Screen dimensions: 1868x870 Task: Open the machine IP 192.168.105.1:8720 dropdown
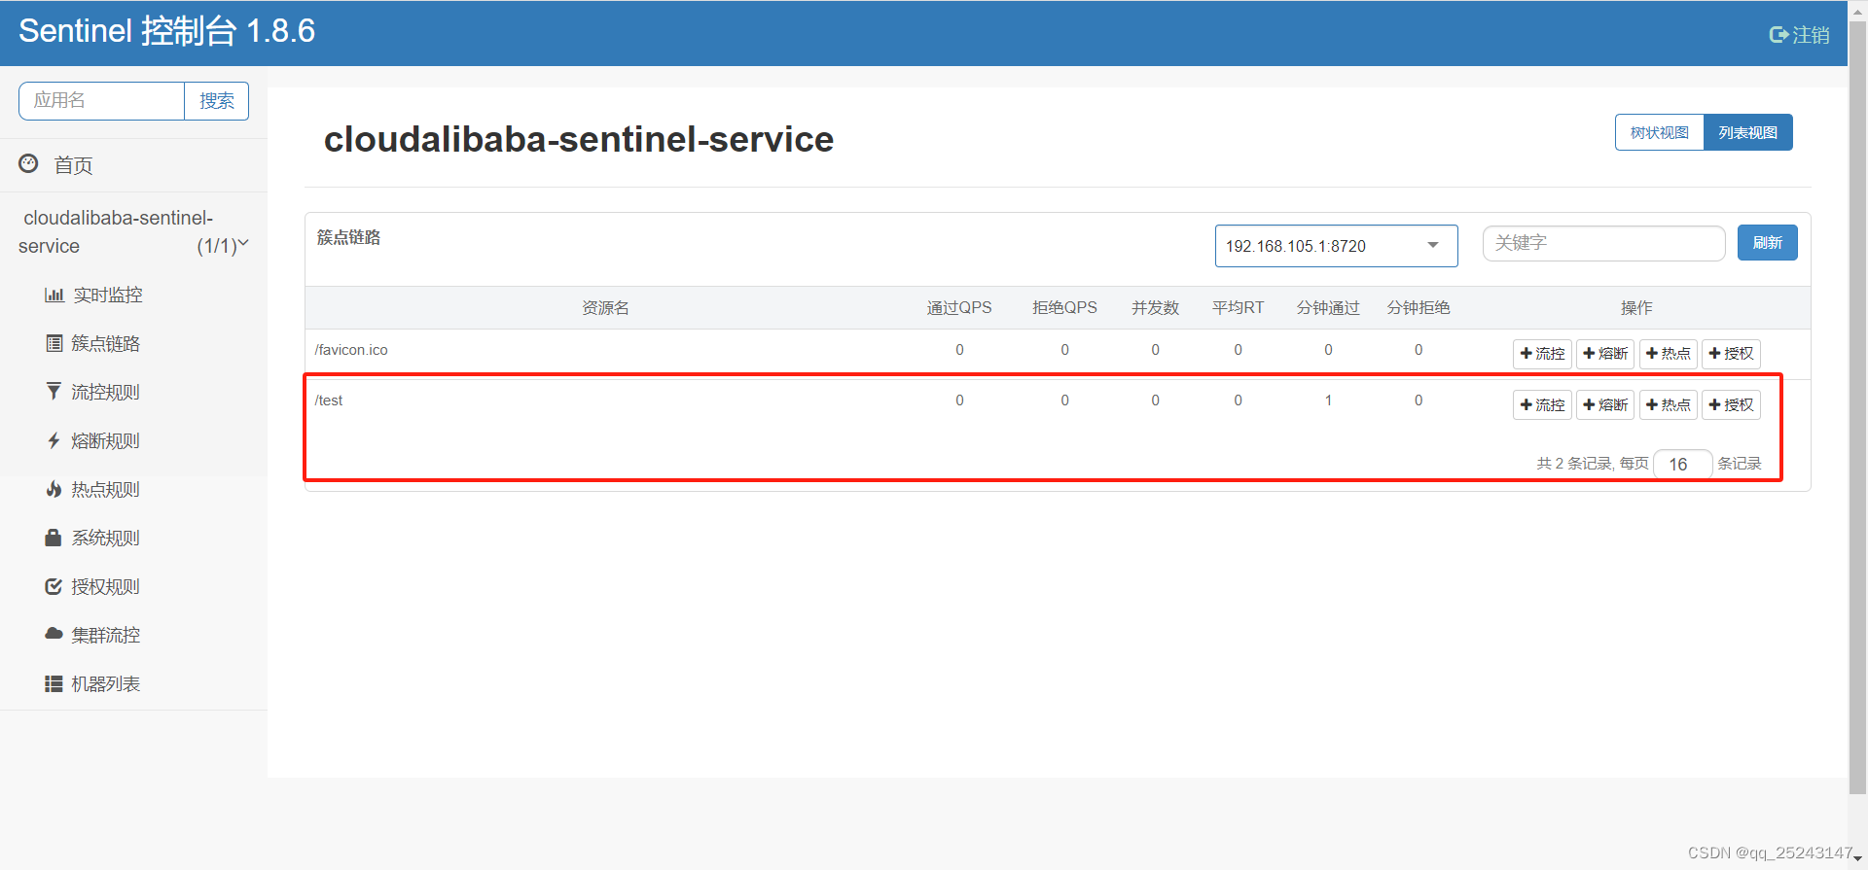(x=1336, y=246)
